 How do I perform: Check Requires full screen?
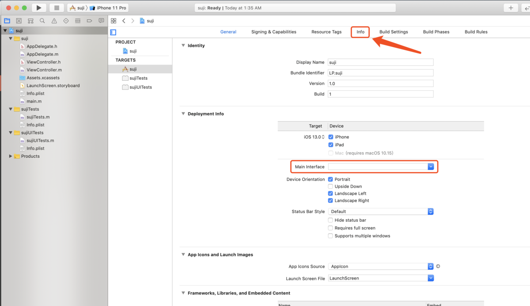(x=330, y=228)
